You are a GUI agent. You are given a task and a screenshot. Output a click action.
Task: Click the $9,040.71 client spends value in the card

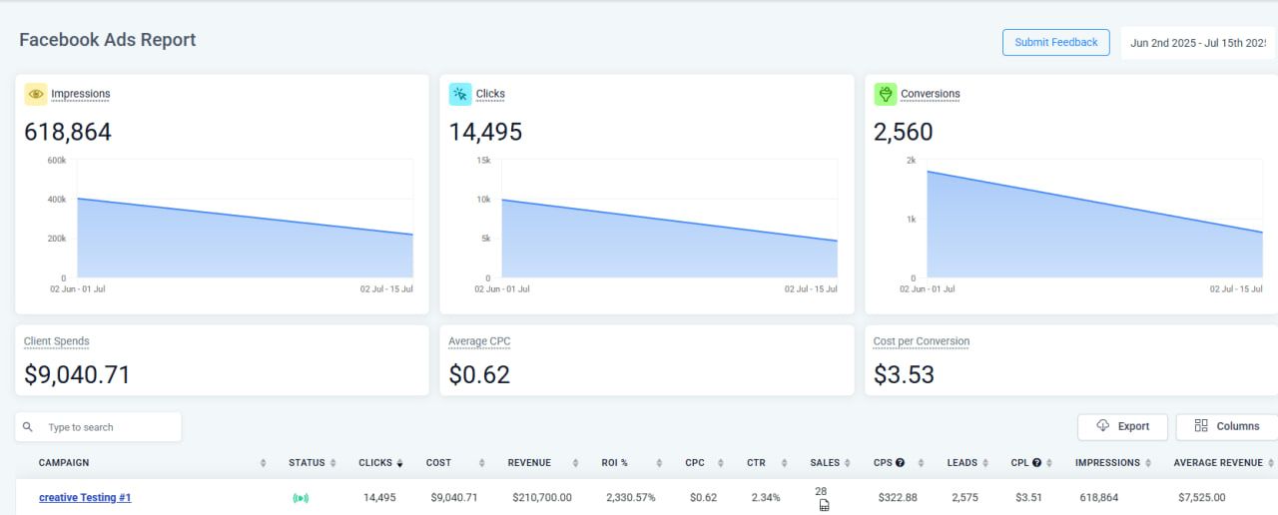(77, 375)
